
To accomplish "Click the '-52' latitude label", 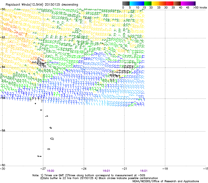I will (x=3, y=37).
